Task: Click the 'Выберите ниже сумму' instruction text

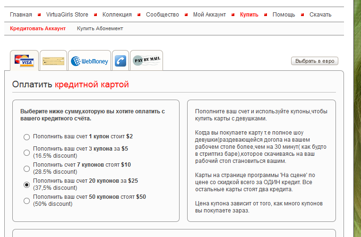Action: 93,115
